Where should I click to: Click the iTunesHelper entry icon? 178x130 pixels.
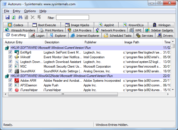click(17, 90)
